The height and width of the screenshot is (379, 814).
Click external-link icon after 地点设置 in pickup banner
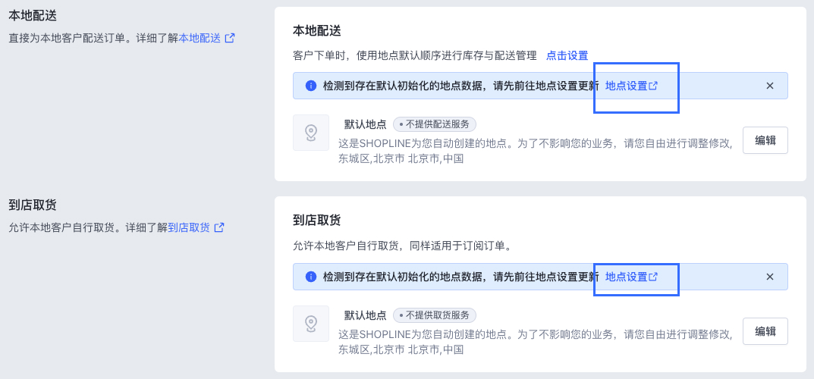[x=654, y=277]
